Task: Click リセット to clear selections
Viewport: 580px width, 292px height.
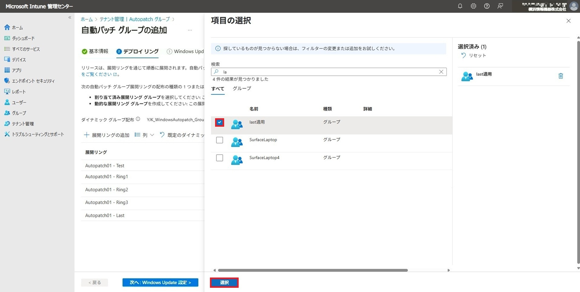Action: pyautogui.click(x=474, y=56)
